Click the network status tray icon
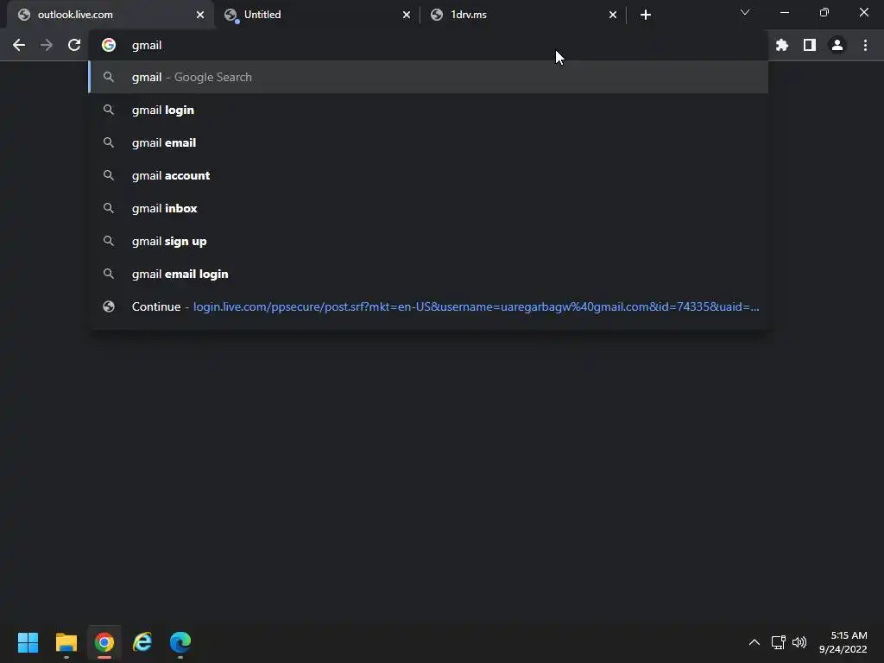This screenshot has width=884, height=663. [x=779, y=642]
